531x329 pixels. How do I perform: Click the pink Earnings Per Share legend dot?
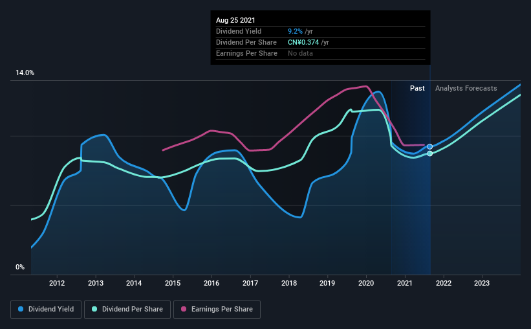point(184,309)
